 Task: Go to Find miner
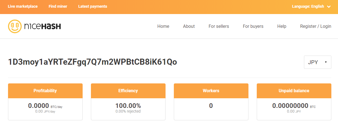point(58,6)
